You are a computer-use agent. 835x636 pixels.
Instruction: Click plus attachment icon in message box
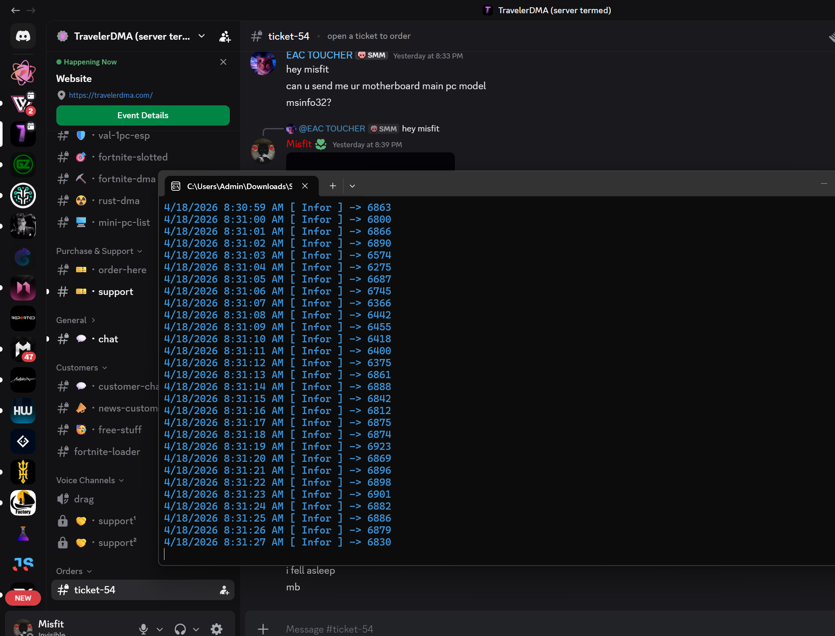coord(263,629)
